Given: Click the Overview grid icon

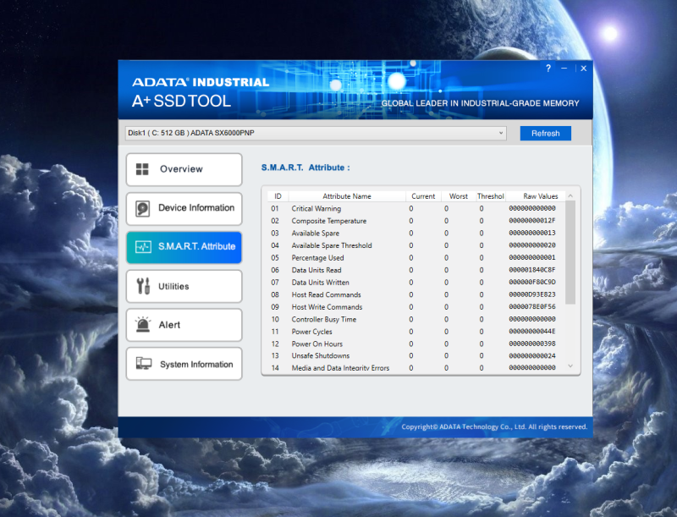Looking at the screenshot, I should pos(142,169).
